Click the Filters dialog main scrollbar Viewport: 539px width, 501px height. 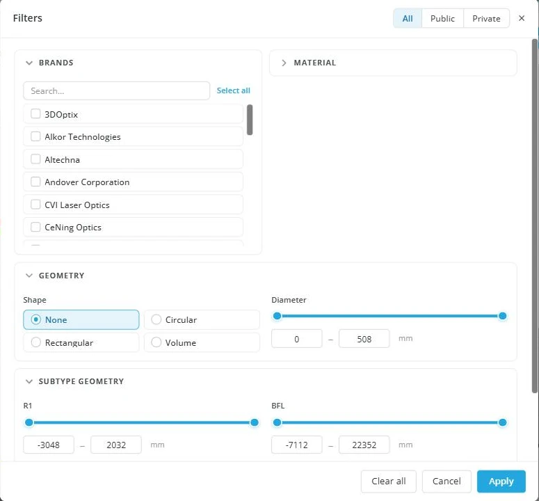(x=535, y=216)
